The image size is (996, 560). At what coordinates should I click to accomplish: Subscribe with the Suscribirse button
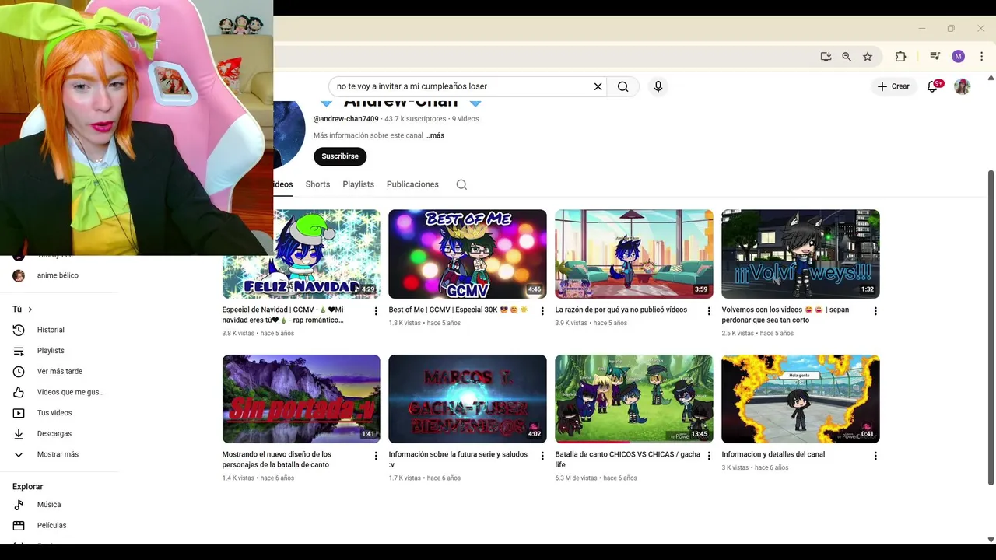tap(340, 156)
